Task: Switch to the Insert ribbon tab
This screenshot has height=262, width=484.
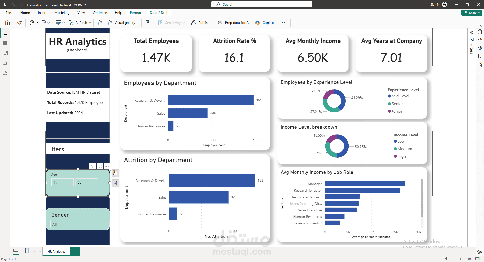Action: pos(42,13)
